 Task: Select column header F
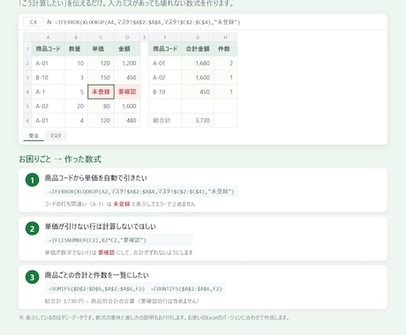(165, 37)
